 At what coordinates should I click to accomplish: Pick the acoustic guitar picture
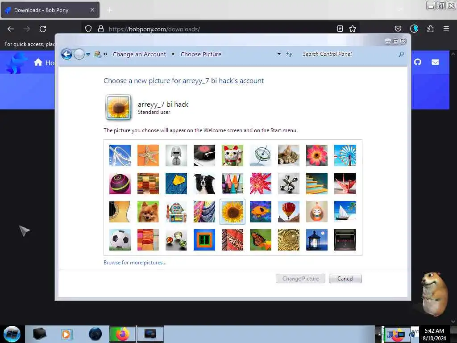point(120,212)
